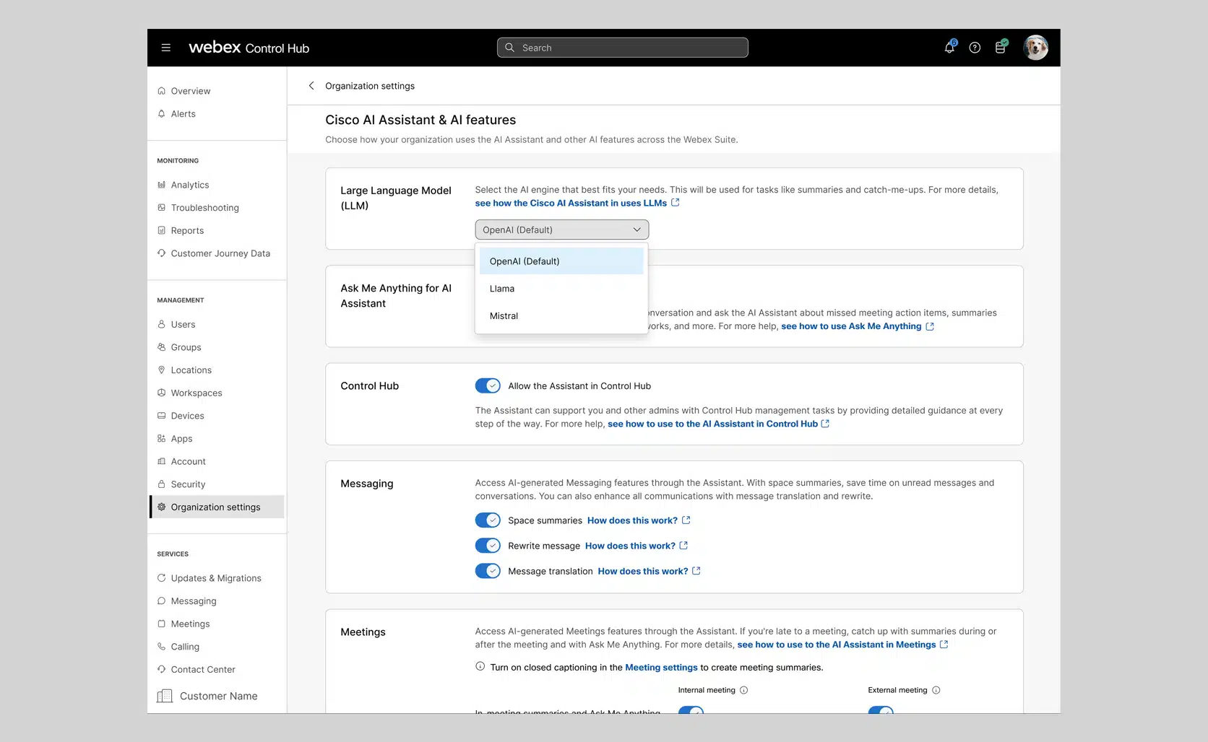Click the External meeting info icon

tap(936, 690)
